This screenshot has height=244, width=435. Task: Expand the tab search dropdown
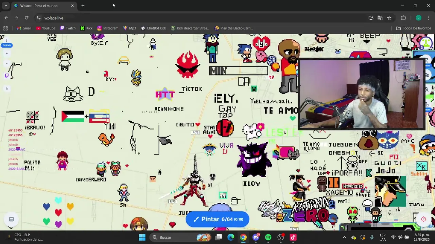tap(6, 6)
